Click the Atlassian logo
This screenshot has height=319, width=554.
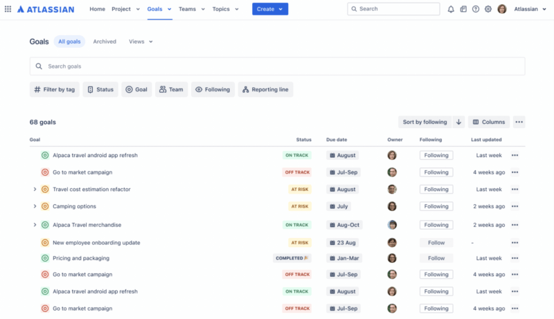coord(46,9)
